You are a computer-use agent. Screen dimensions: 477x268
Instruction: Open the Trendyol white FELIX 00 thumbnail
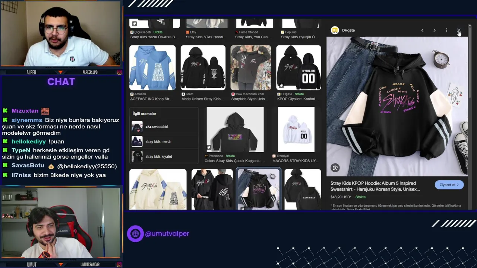pyautogui.click(x=296, y=130)
